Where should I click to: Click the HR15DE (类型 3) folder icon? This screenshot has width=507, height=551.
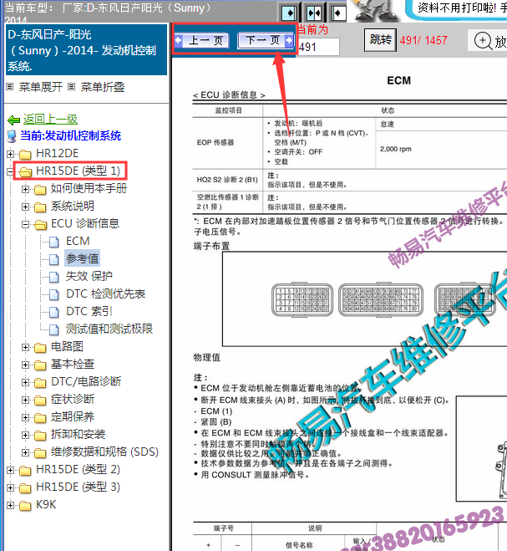[x=25, y=488]
